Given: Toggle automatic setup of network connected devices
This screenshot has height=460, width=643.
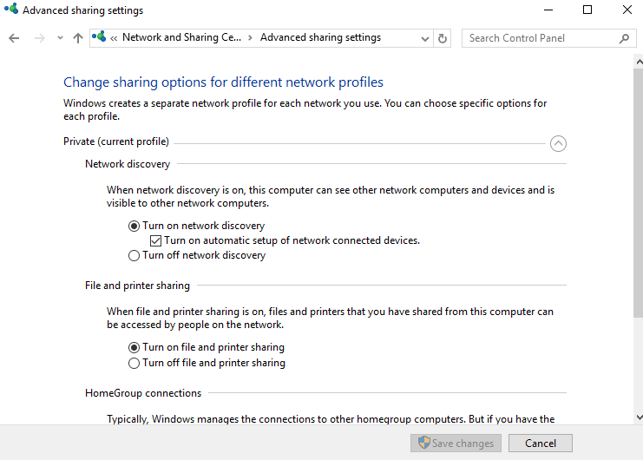Looking at the screenshot, I should [x=155, y=240].
